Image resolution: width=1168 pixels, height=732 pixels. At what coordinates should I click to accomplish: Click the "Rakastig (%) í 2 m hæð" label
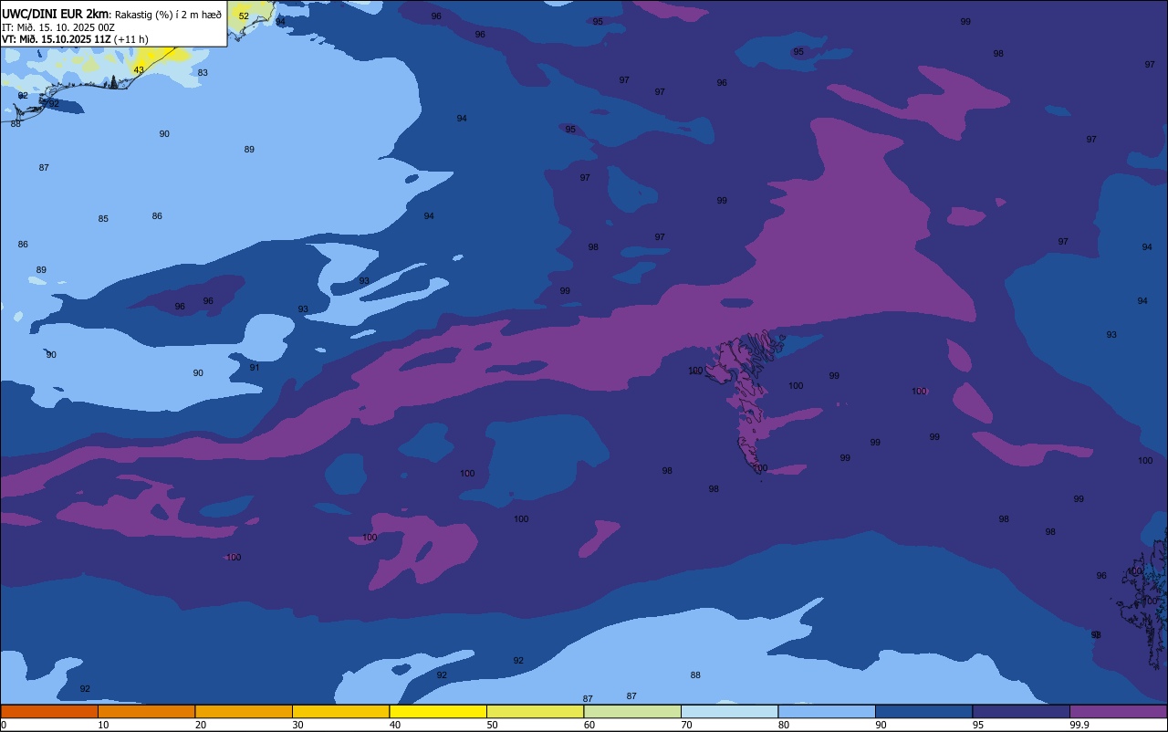168,15
